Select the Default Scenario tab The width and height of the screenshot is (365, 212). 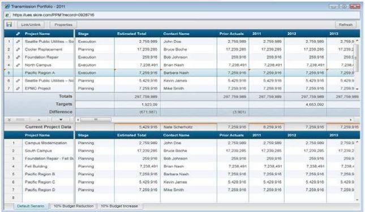[31, 206]
